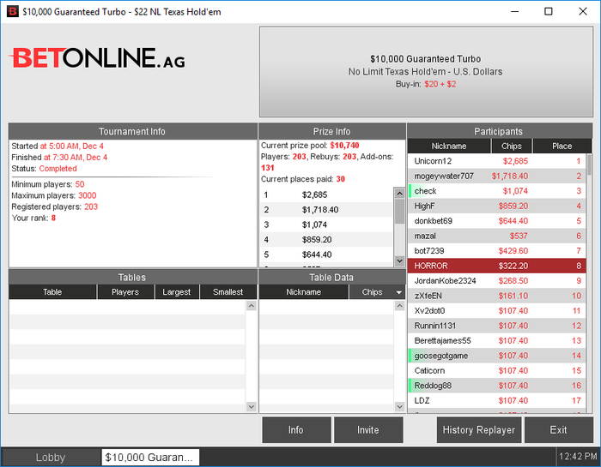Select participant Xv2dot0
The image size is (601, 467).
click(497, 310)
